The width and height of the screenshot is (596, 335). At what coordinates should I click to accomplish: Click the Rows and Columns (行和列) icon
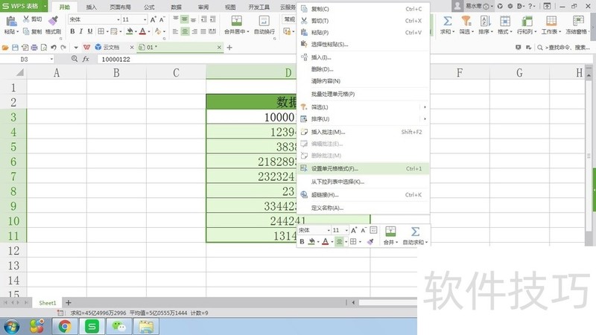[x=527, y=21]
